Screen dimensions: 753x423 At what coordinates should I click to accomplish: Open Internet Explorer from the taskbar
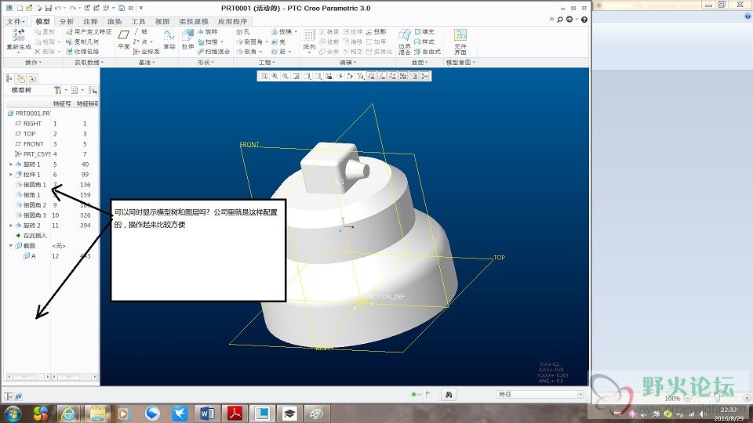69,413
